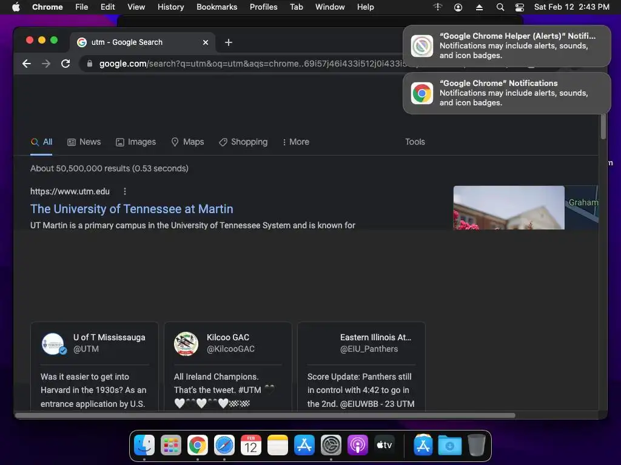Click the Kilcoo GAC crest avatar
The image size is (621, 465).
[x=186, y=344]
